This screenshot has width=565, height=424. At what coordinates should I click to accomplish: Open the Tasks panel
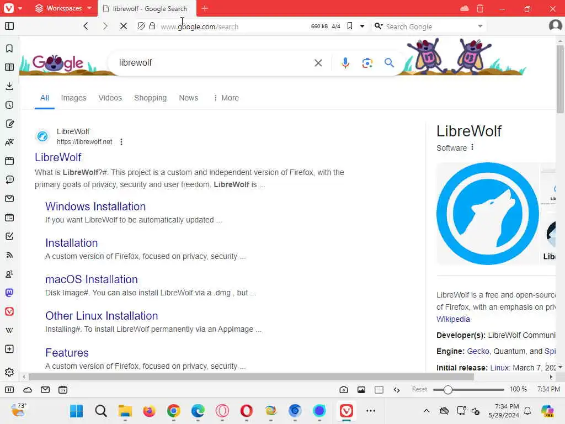tap(9, 236)
